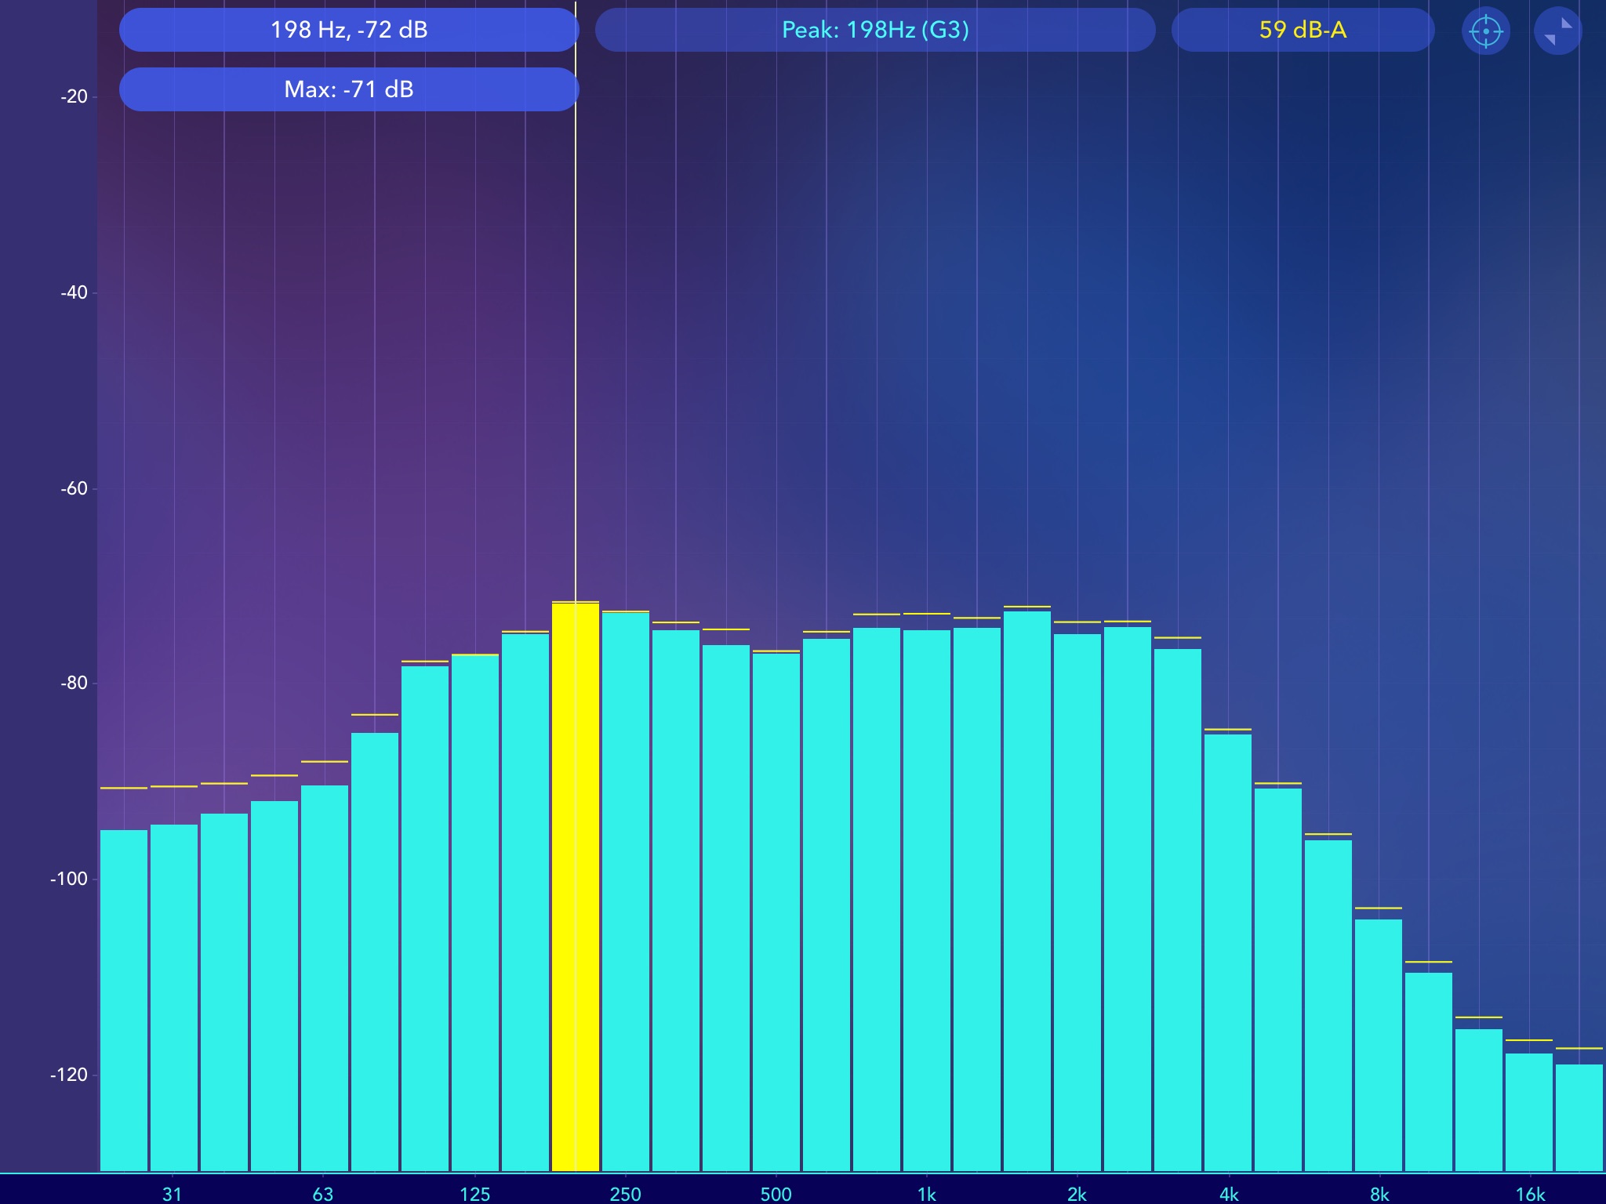Select the bar above 1k label

pos(927,900)
